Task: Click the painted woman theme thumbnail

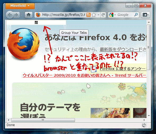Action: [x=110, y=113]
